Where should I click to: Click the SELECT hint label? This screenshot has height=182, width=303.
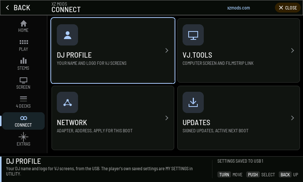(268, 175)
